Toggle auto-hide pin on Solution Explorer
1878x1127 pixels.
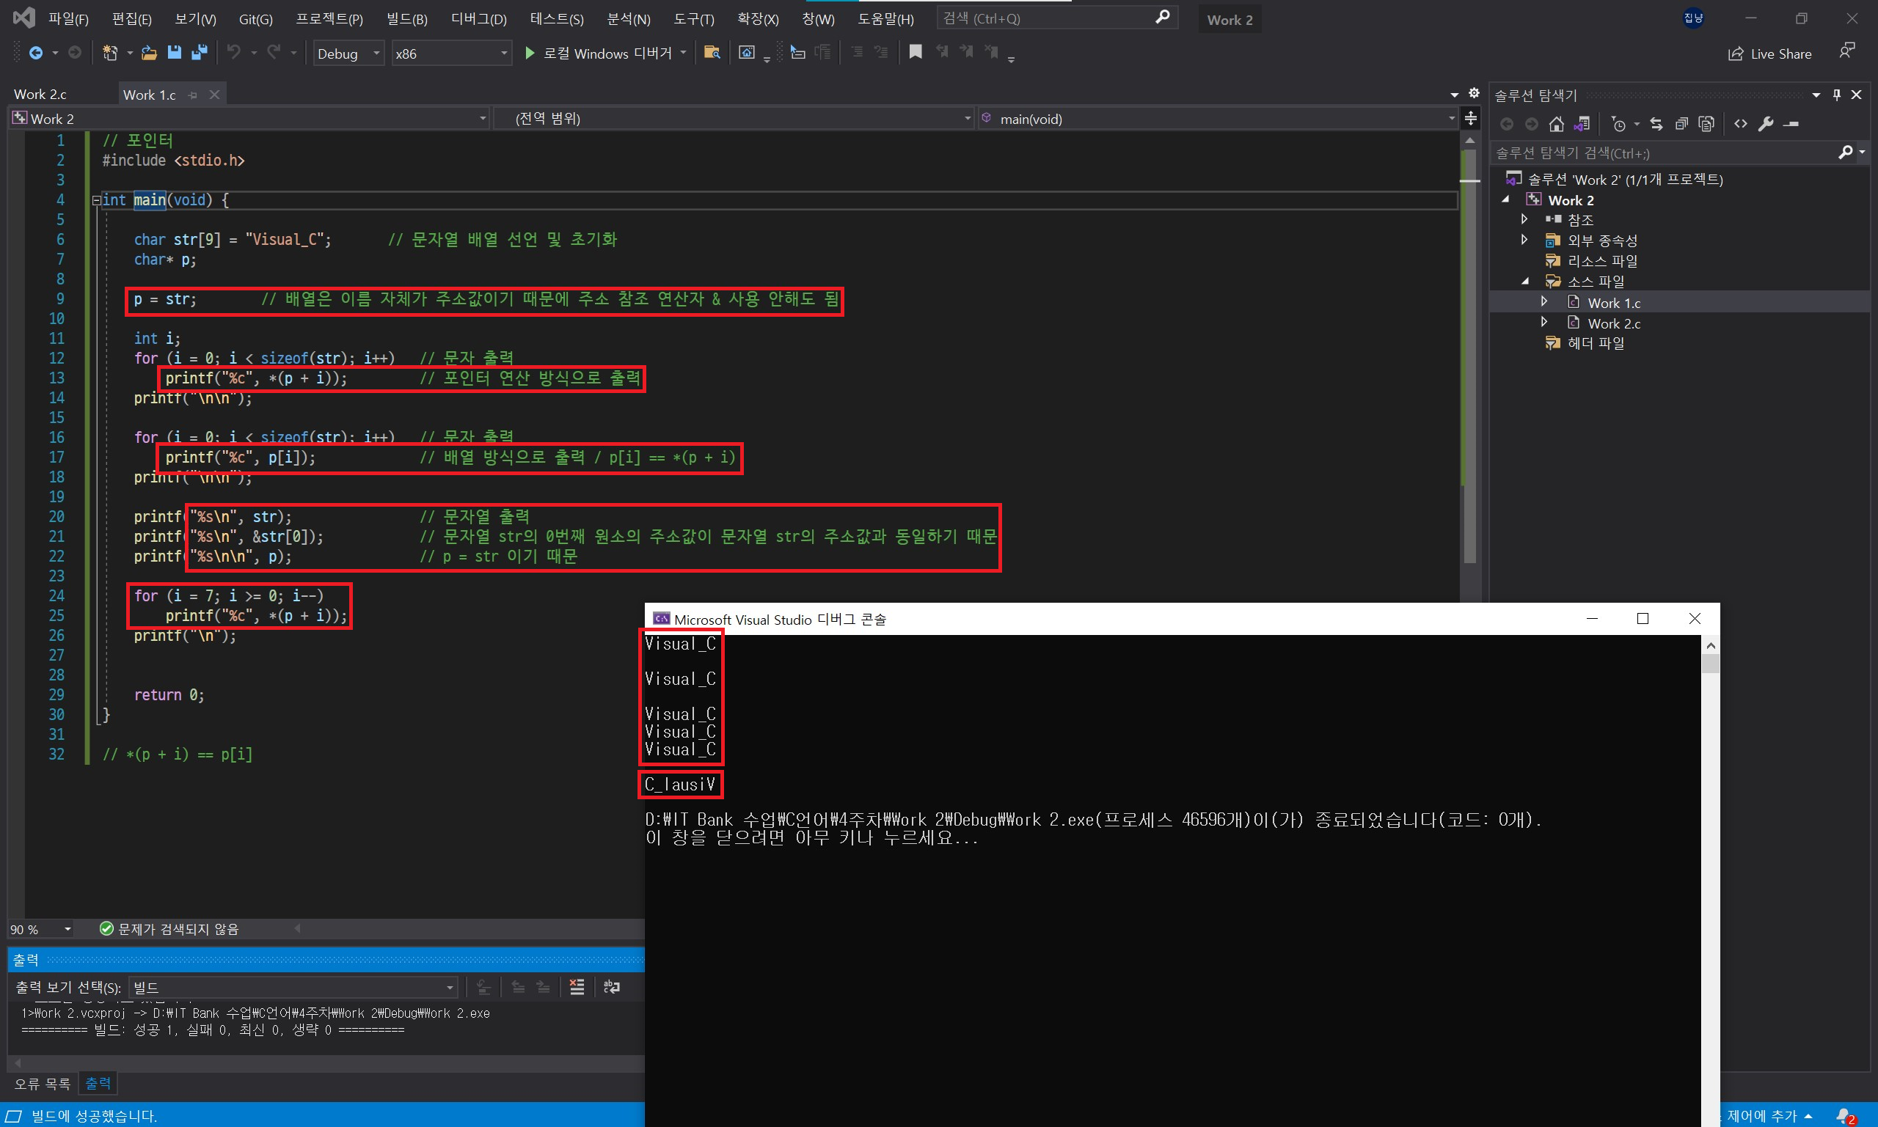tap(1837, 95)
